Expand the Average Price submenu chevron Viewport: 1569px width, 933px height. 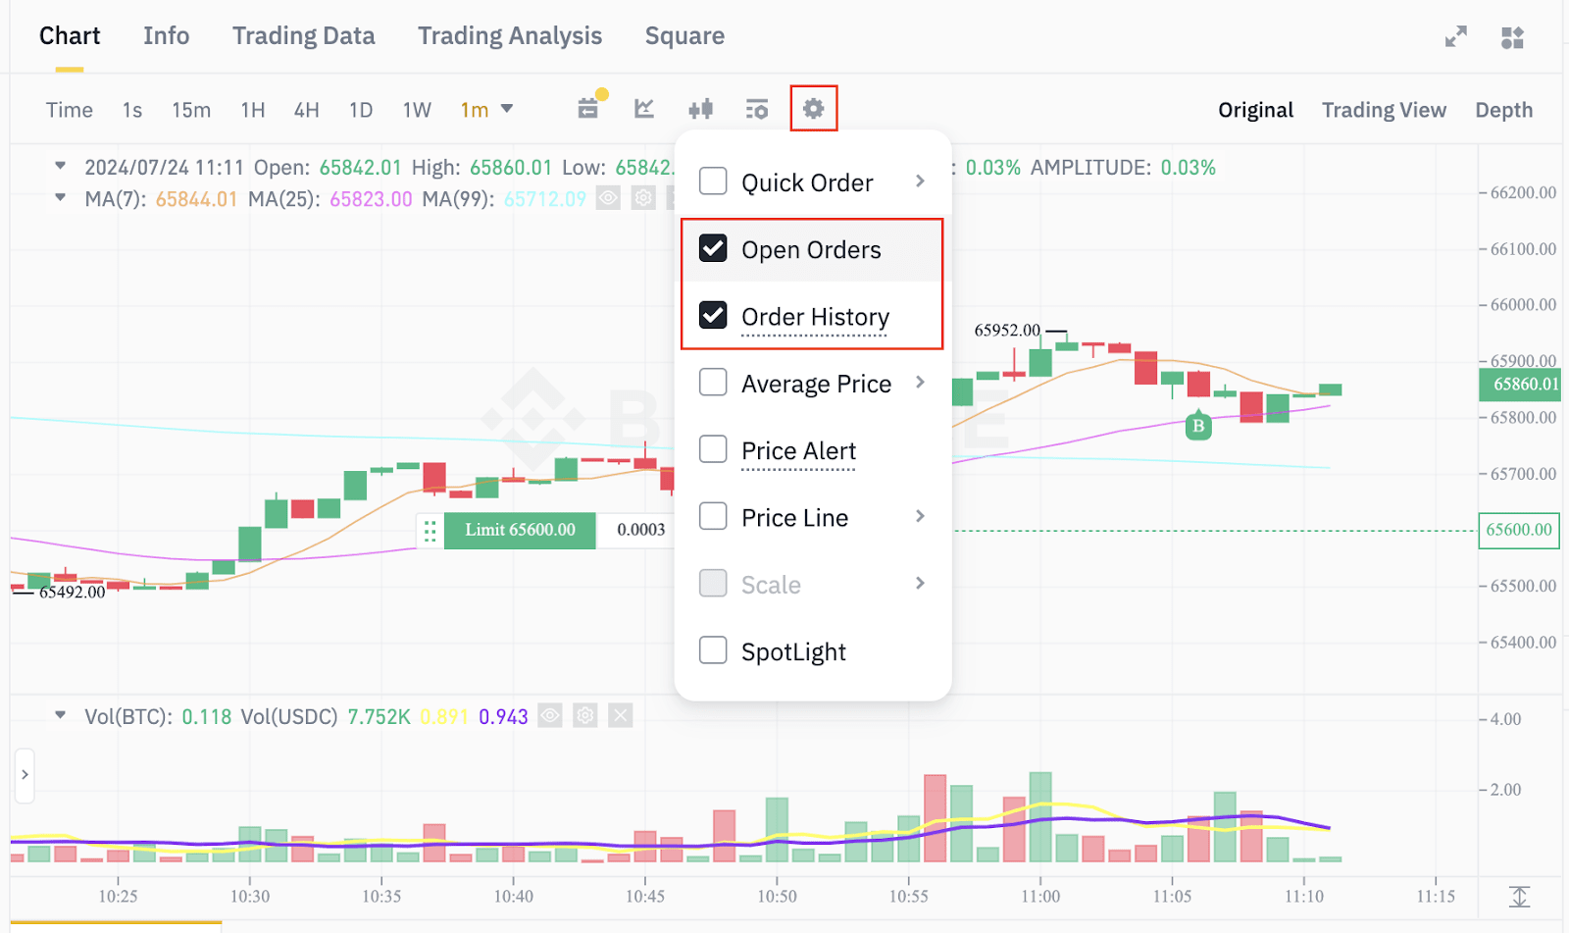click(920, 383)
